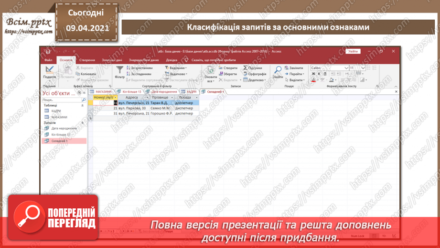Click the Увійти sign-in button
The image size is (440, 248).
point(353,51)
